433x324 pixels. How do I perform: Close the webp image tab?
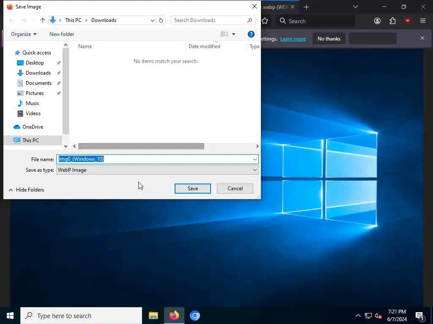[293, 7]
